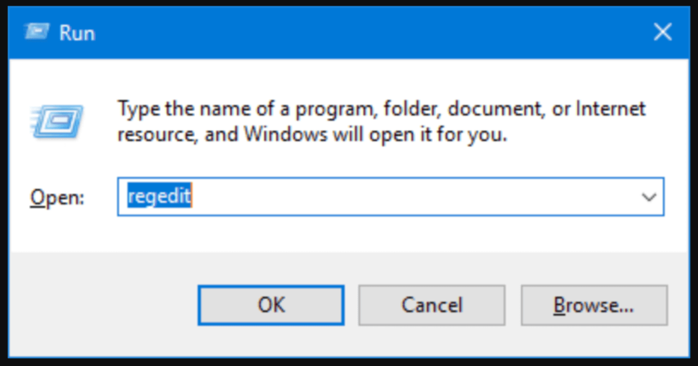Click the underlined O in Open label
This screenshot has width=698, height=366.
pos(37,197)
